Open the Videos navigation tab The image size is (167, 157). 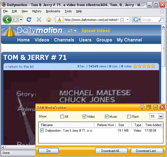click(x=42, y=40)
